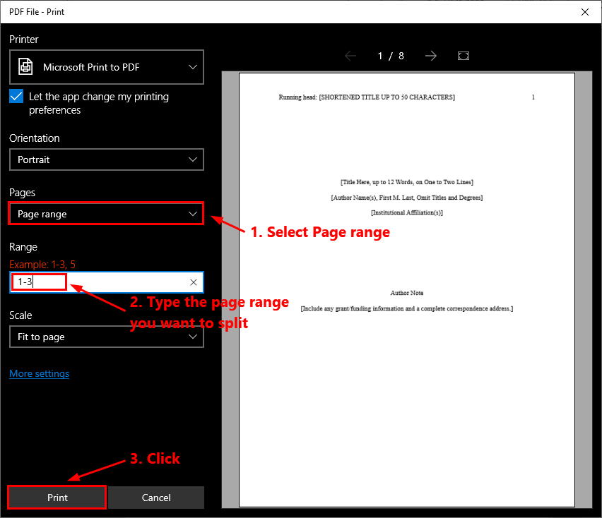Go to the previous preview page
602x518 pixels.
(350, 56)
